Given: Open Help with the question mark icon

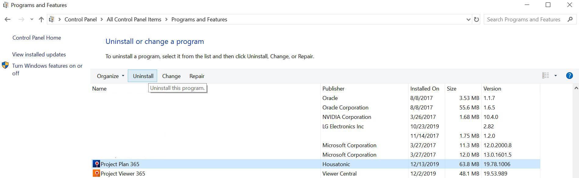Looking at the screenshot, I should (569, 76).
